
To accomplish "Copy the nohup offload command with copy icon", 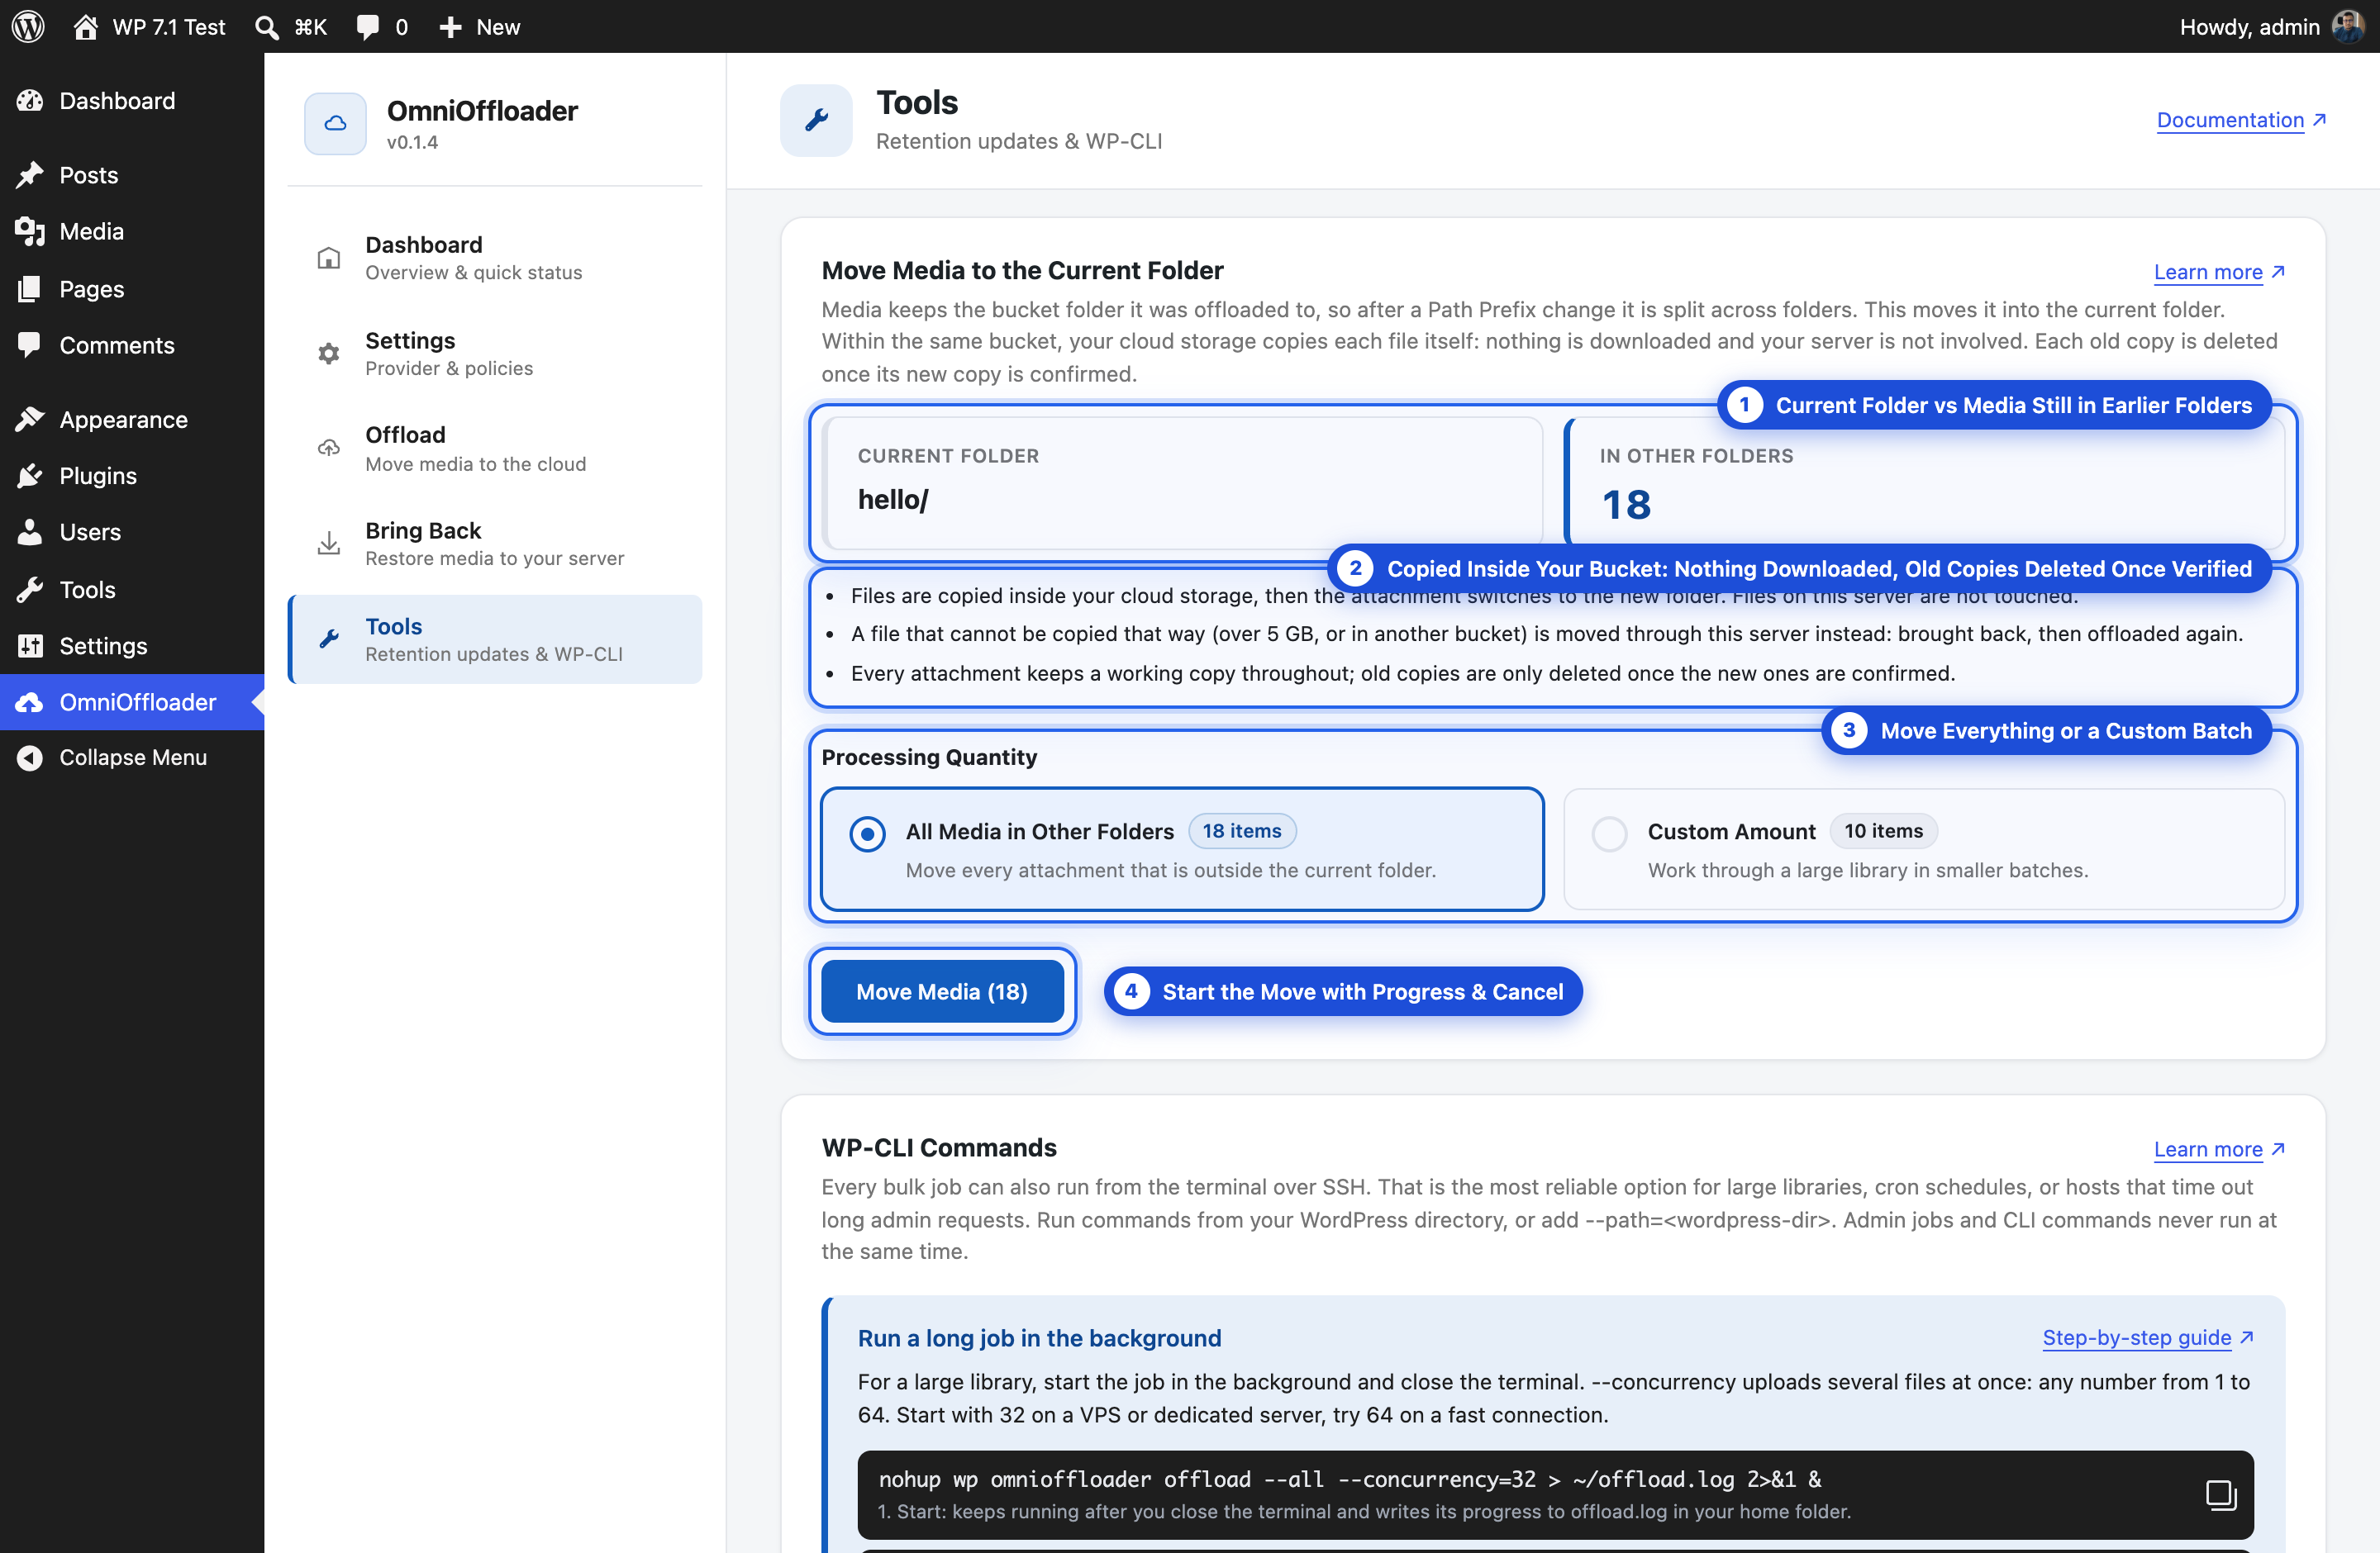I will point(2220,1495).
